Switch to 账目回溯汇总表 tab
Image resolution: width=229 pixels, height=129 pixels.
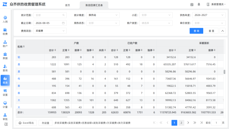[94, 5]
